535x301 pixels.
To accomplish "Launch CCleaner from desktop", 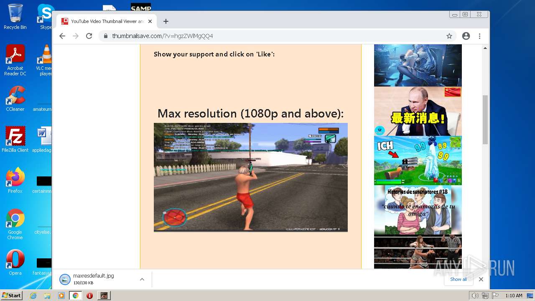I will [x=15, y=99].
